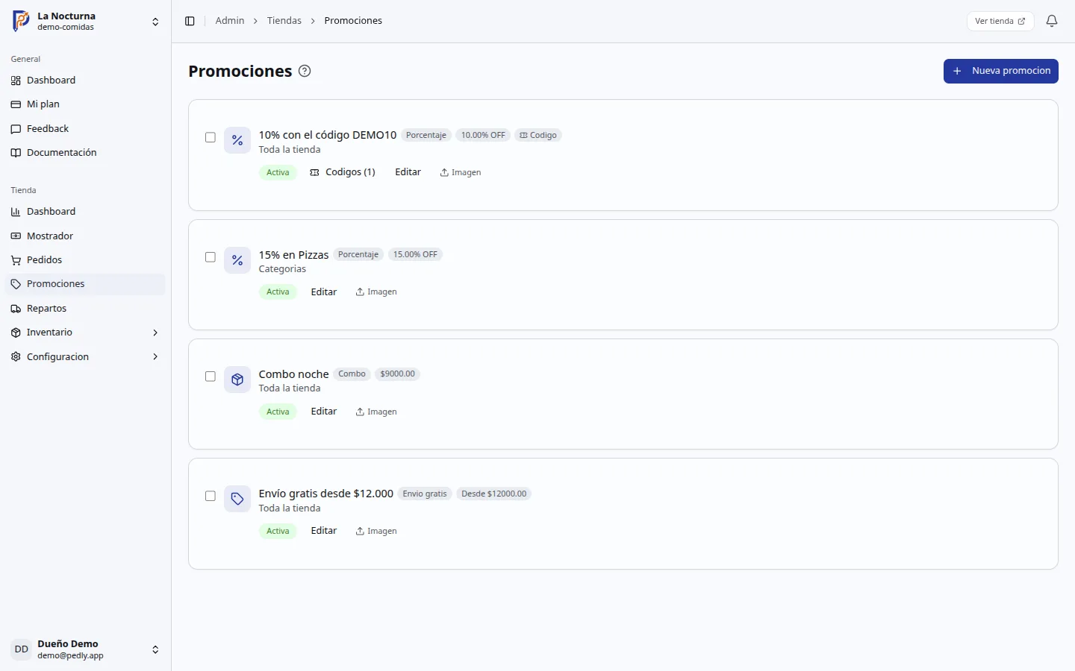1075x671 pixels.
Task: Check the 10% con el código DEMO10 checkbox
Action: [x=211, y=137]
